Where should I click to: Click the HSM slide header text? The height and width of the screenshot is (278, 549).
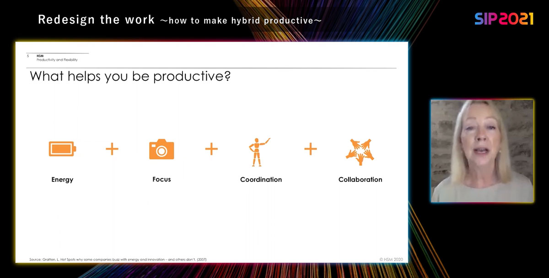(x=40, y=56)
